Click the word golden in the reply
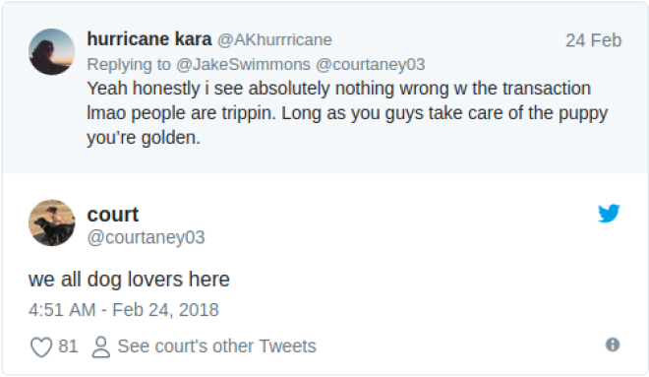This screenshot has height=377, width=649. (x=170, y=138)
